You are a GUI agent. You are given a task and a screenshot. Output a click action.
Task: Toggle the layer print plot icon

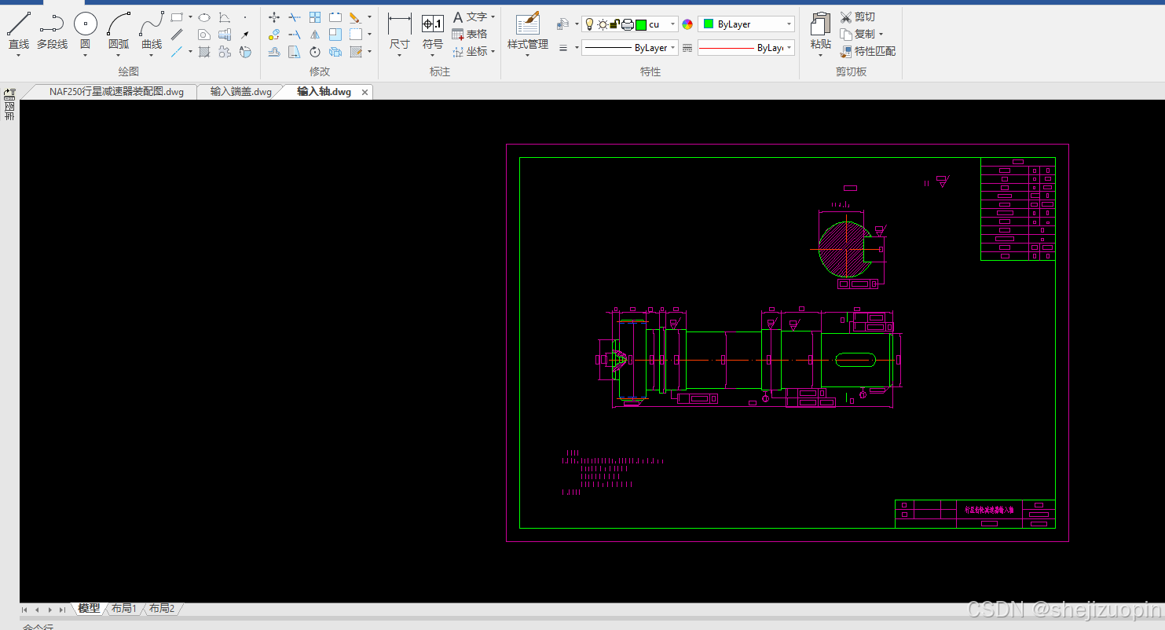pyautogui.click(x=627, y=24)
